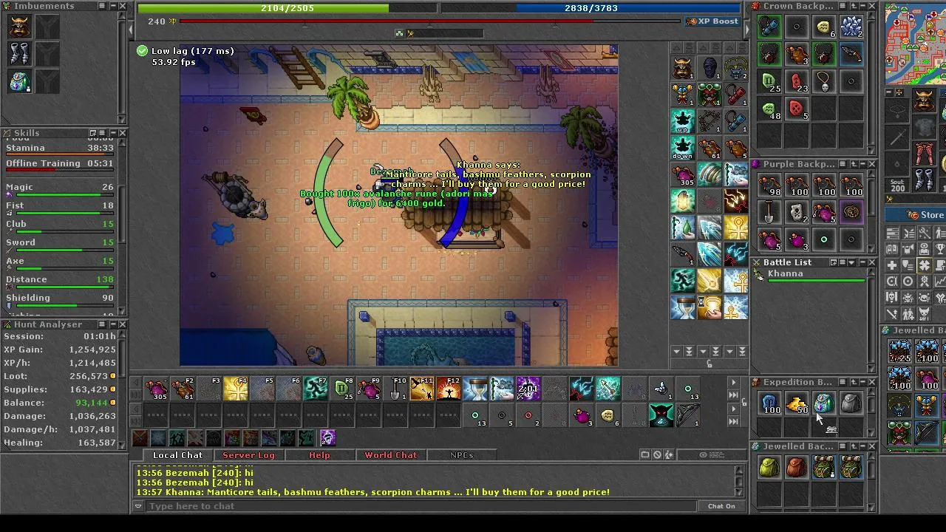This screenshot has width=946, height=532.
Task: Click the gold coins stack of 50
Action: coord(797,403)
